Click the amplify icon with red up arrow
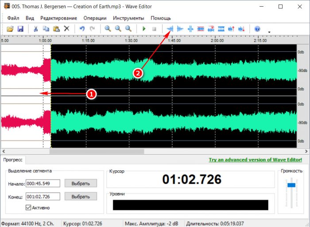 tap(231, 29)
